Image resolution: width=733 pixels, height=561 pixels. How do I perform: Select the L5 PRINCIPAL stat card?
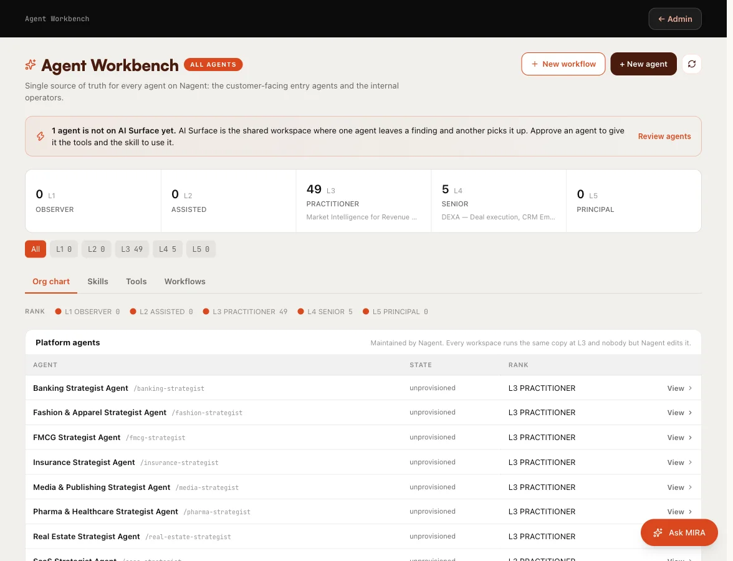pyautogui.click(x=634, y=201)
